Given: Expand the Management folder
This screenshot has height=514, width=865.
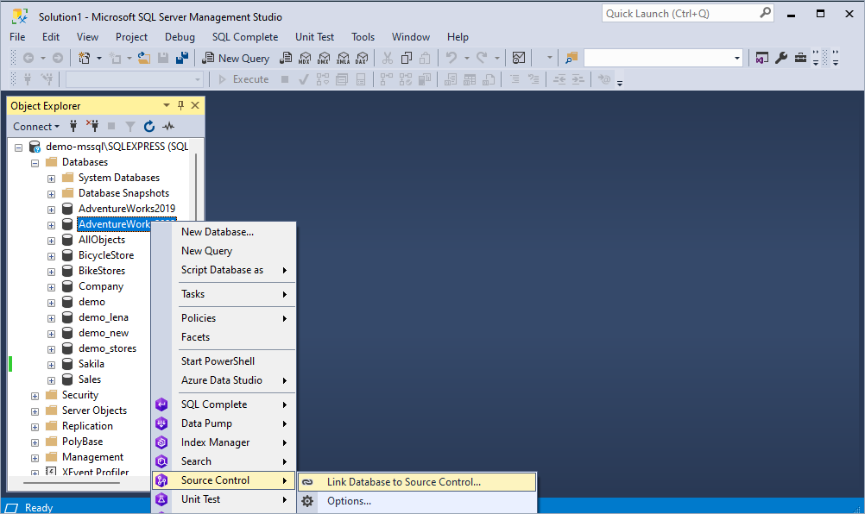Looking at the screenshot, I should click(x=35, y=458).
